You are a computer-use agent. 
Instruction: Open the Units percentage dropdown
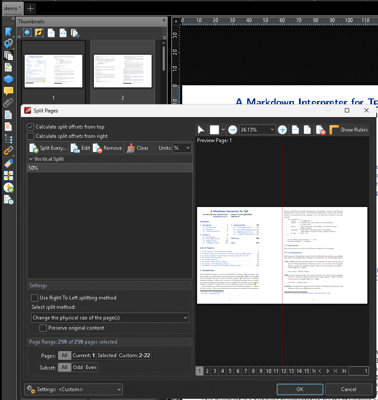point(182,148)
